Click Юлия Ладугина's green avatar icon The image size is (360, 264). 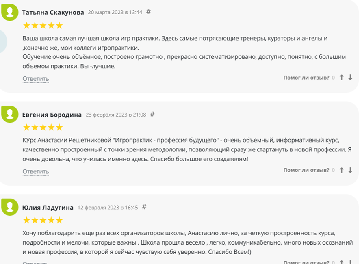[10, 207]
